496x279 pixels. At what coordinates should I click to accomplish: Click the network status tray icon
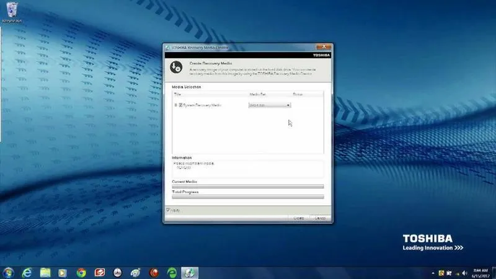(457, 273)
